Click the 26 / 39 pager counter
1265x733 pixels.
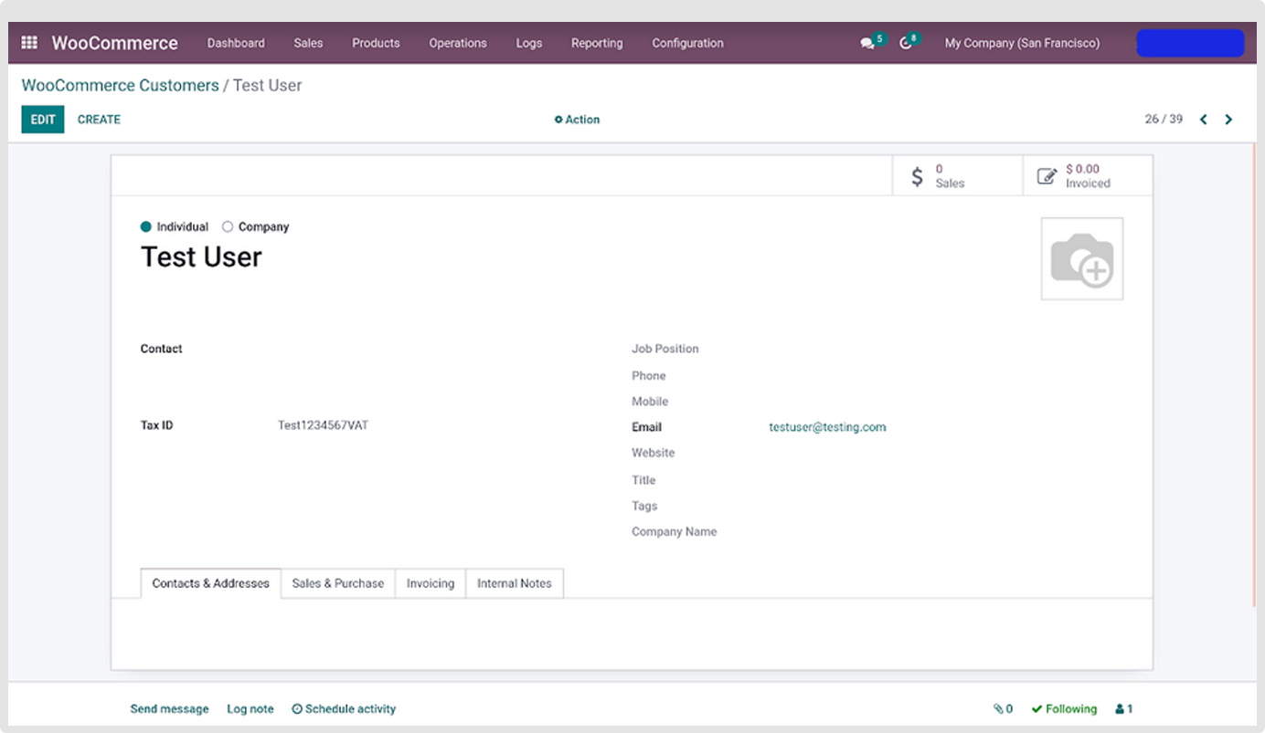point(1164,120)
